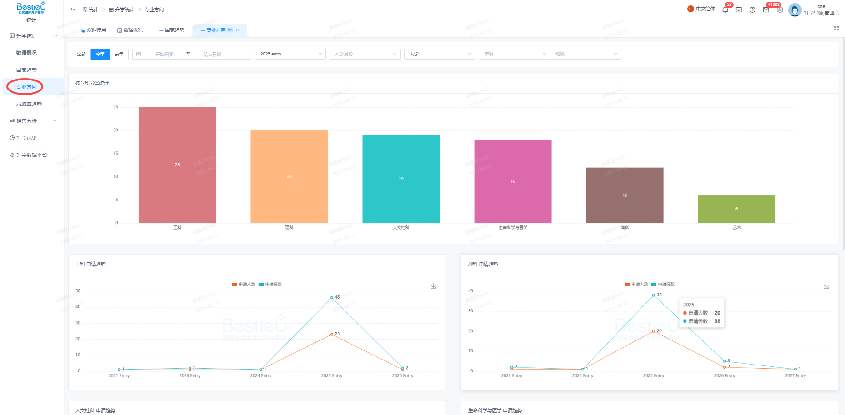Click the help question mark icon
845x415 pixels.
coord(752,10)
